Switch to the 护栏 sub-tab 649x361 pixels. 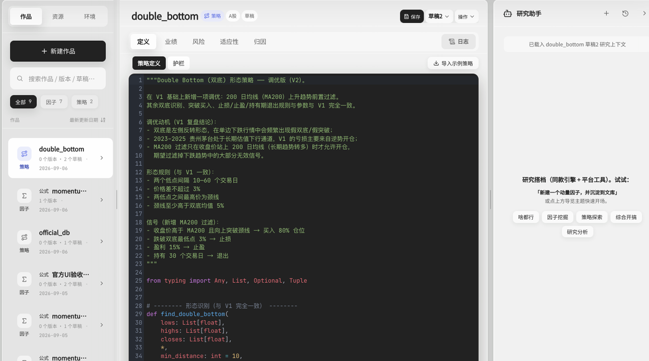click(178, 63)
